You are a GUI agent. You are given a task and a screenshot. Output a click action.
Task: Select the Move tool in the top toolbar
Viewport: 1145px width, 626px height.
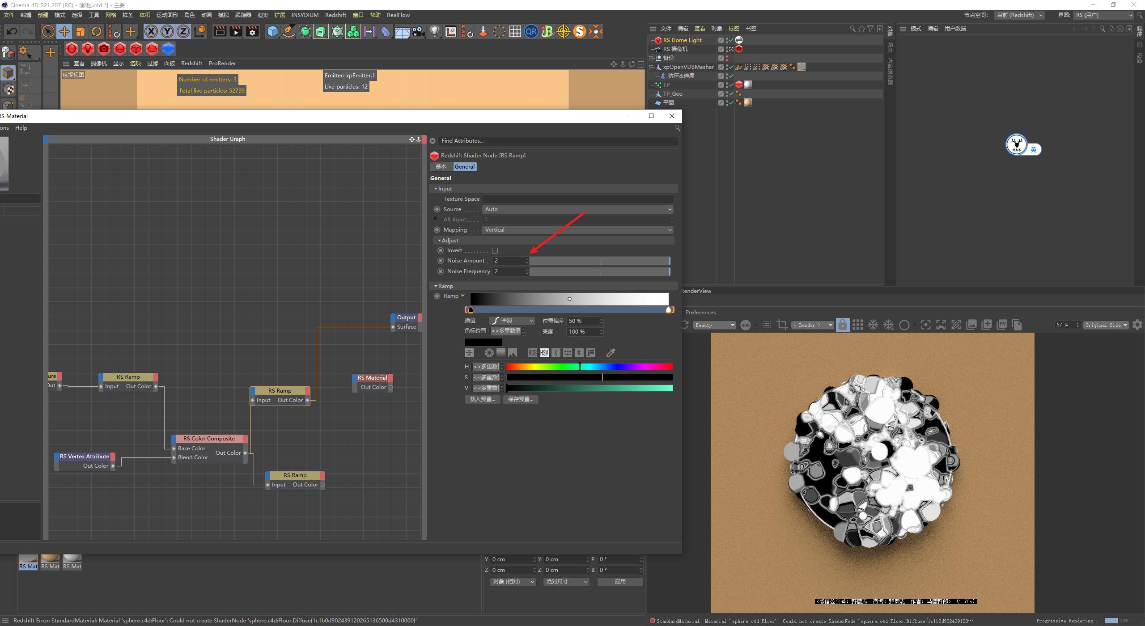(x=64, y=31)
